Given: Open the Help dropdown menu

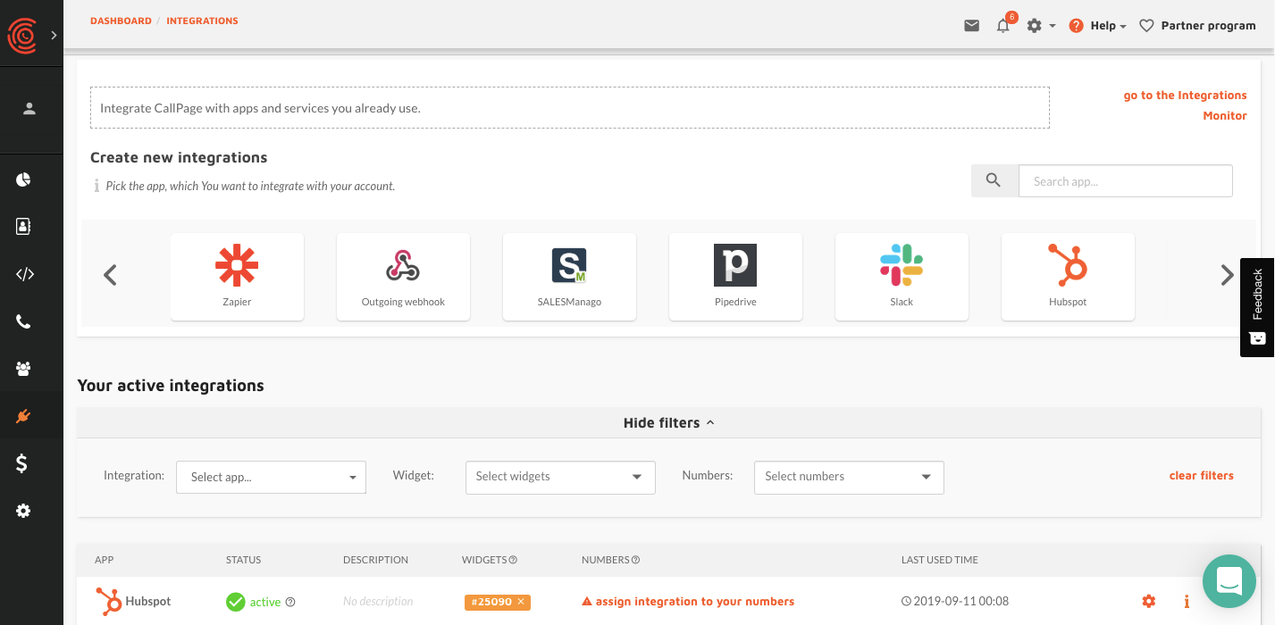Looking at the screenshot, I should pos(1098,26).
